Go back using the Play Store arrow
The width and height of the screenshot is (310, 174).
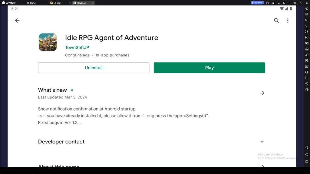[17, 21]
